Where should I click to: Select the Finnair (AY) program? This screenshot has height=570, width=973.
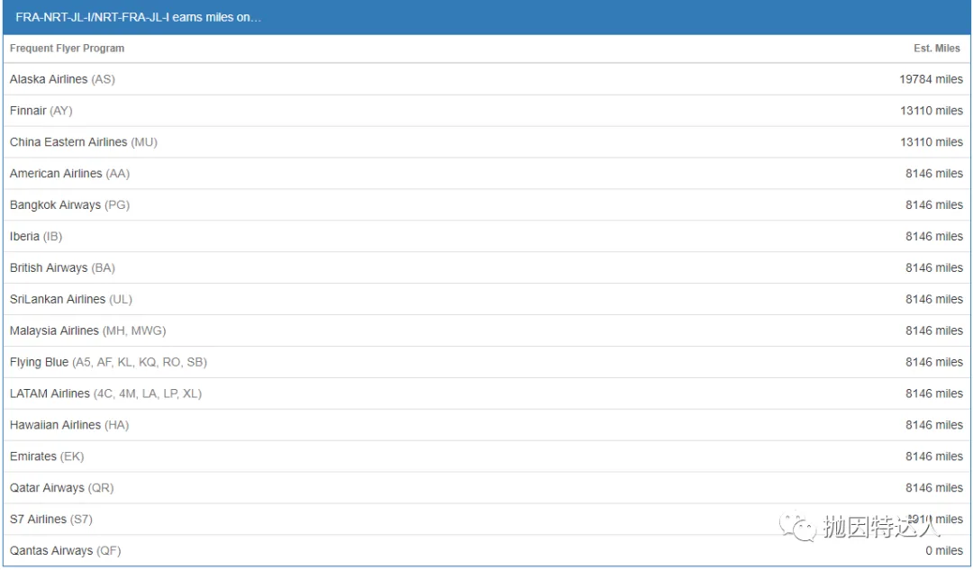click(41, 111)
